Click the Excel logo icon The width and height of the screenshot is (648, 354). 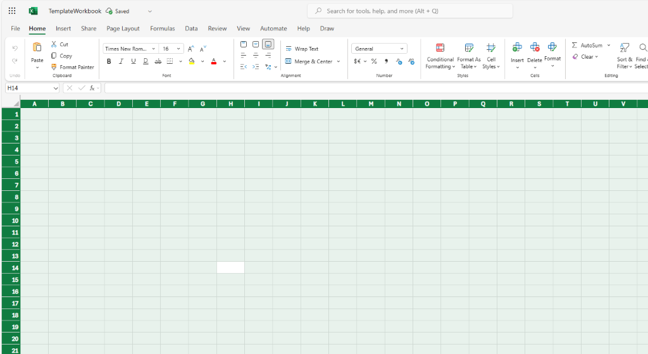[x=33, y=11]
